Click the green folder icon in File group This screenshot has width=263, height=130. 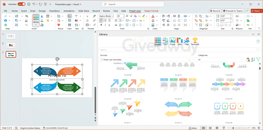point(248,20)
